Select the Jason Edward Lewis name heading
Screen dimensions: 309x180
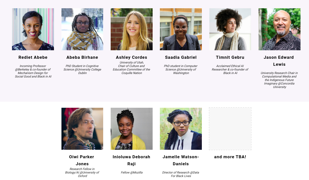[279, 61]
